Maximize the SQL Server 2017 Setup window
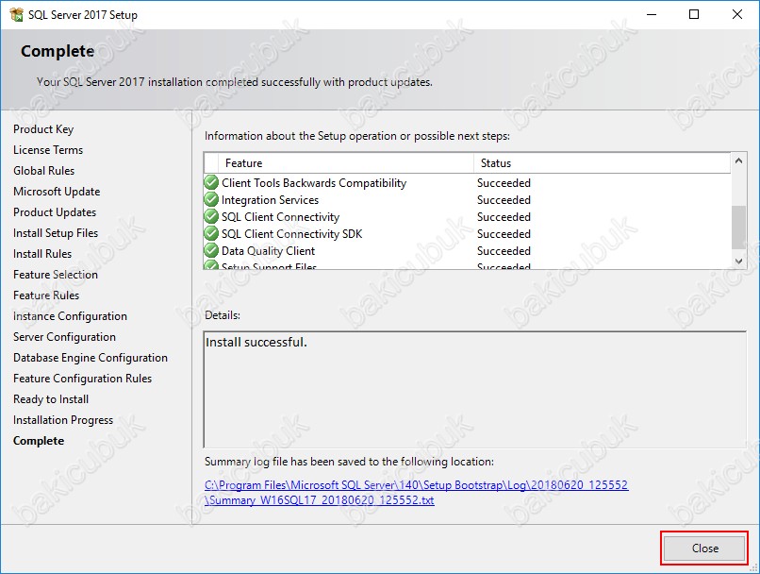The height and width of the screenshot is (574, 760). [x=694, y=14]
